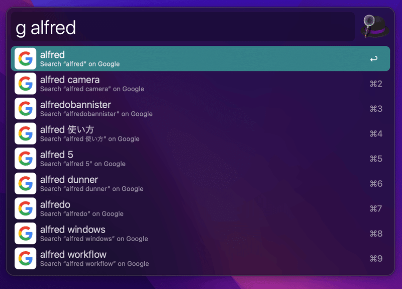Image resolution: width=402 pixels, height=289 pixels.
Task: Click the Alfred bowler hat icon
Action: pyautogui.click(x=374, y=27)
